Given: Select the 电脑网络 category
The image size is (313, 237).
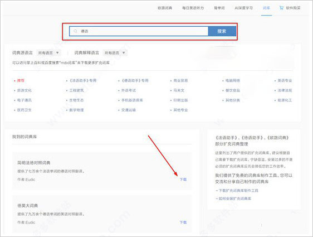Looking at the screenshot, I should 233,80.
